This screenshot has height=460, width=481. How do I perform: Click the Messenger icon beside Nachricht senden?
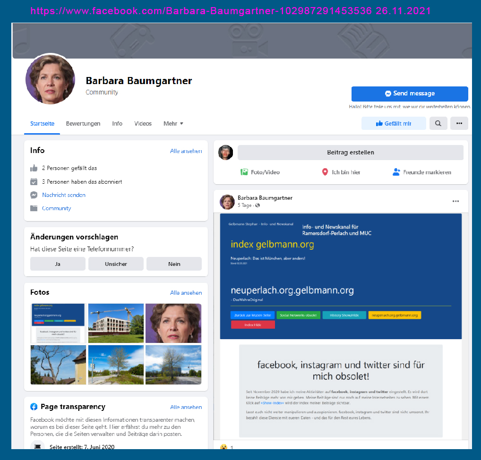[x=34, y=195]
